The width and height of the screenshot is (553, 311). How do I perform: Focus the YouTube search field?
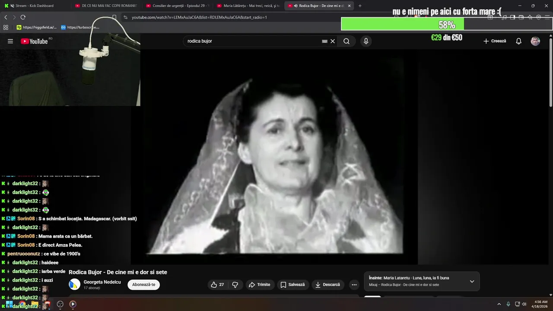[x=253, y=41]
